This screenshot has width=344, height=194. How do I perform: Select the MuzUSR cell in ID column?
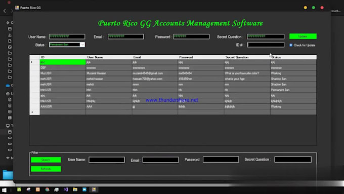63,73
